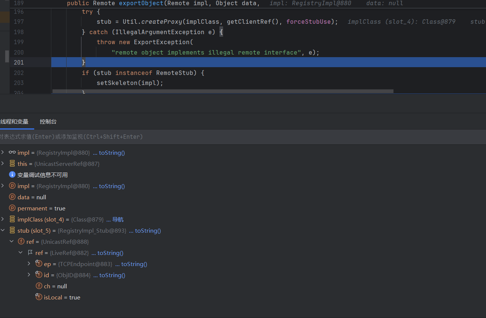
Task: Click the editor horizontal scrollbar
Action: pyautogui.click(x=222, y=91)
